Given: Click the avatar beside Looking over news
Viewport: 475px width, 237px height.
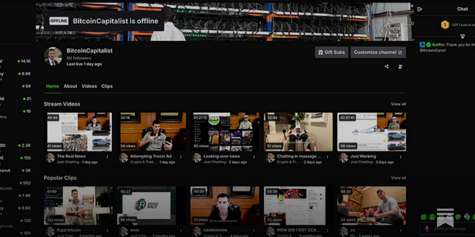Looking at the screenshot, I should (197, 158).
